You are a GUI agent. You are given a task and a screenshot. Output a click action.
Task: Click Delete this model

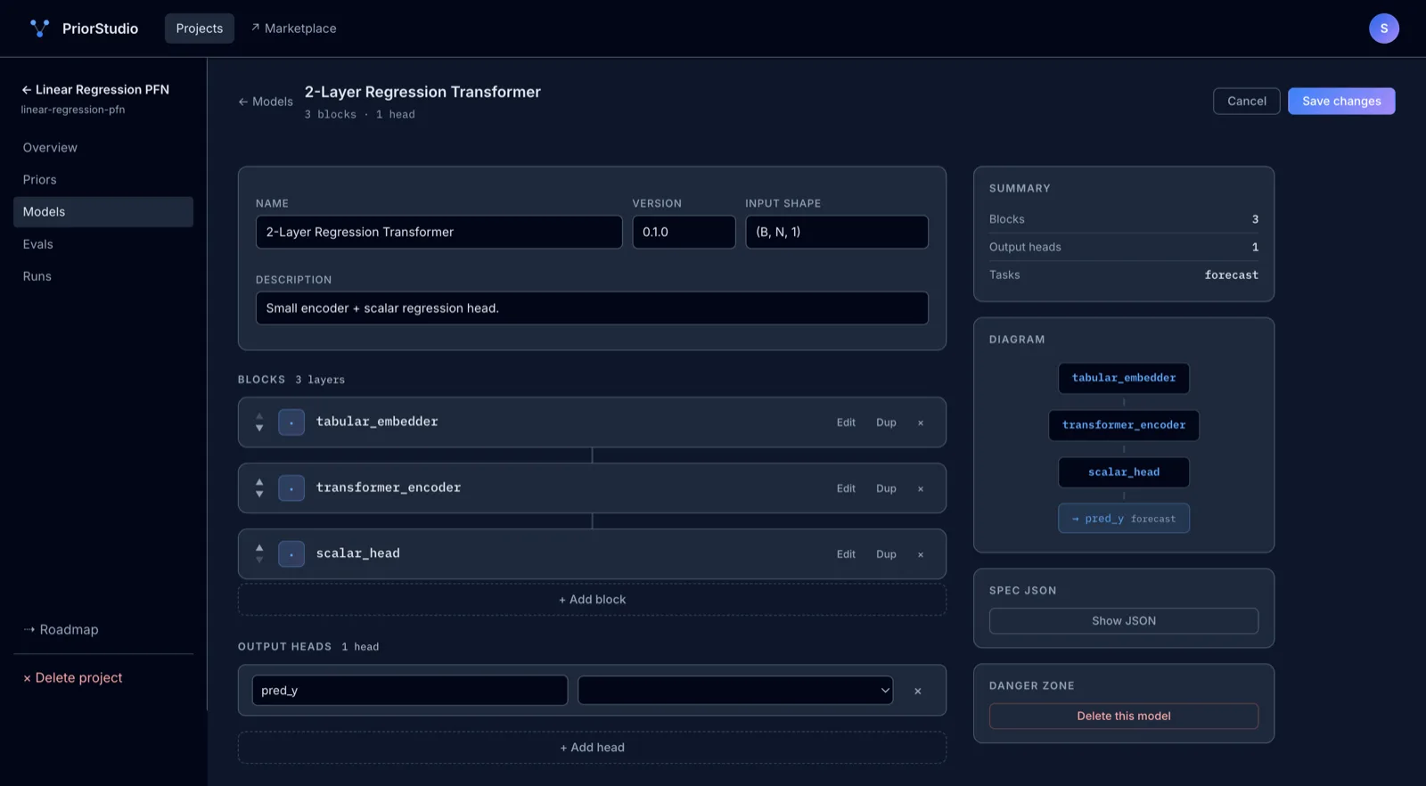(1124, 716)
